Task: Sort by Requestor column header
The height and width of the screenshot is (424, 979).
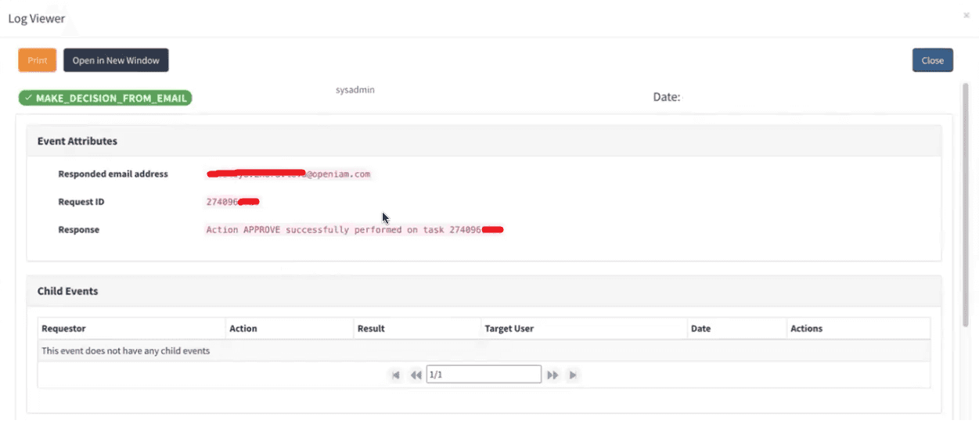Action: pyautogui.click(x=63, y=329)
